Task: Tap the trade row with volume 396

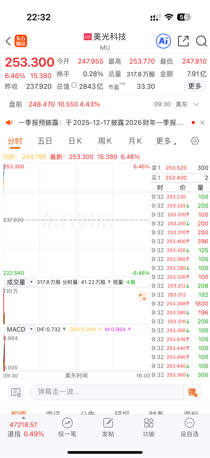Action: coord(180,241)
